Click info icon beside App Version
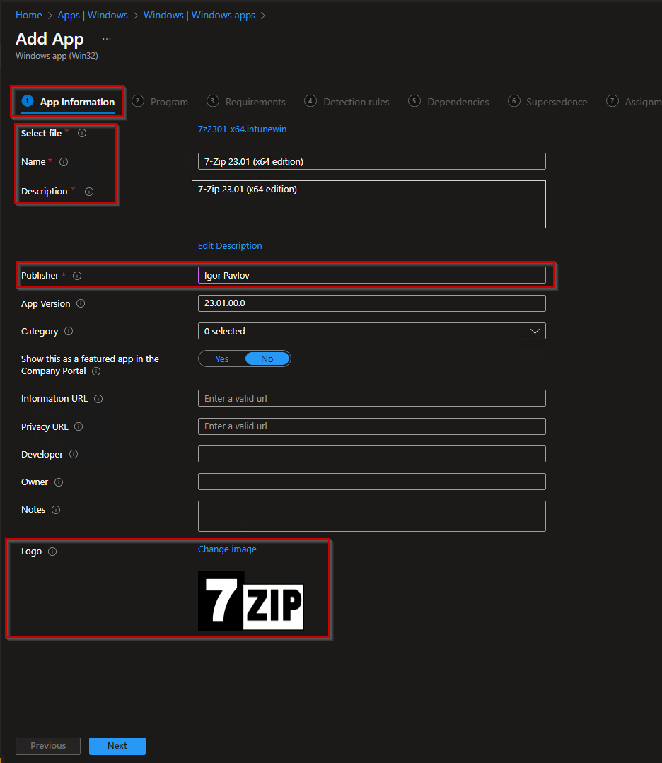The height and width of the screenshot is (763, 662). 81,303
